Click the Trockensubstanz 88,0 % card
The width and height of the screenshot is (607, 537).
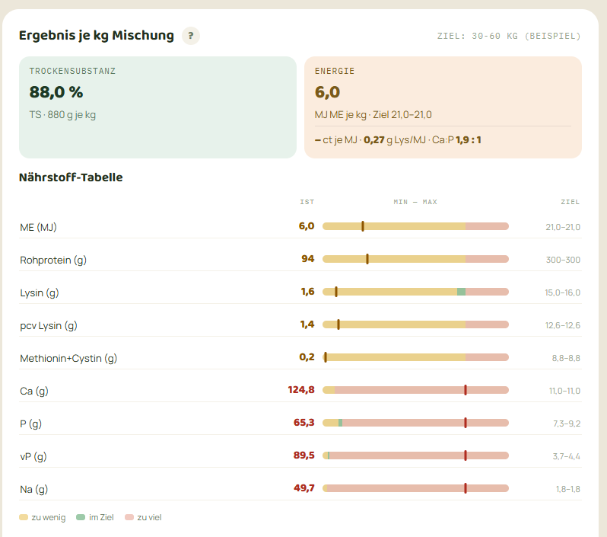point(157,107)
